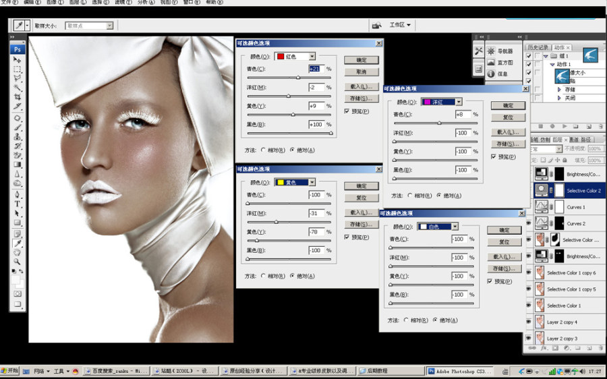Uncheck Preview (预览) in the red Selective Color dialog

347,111
